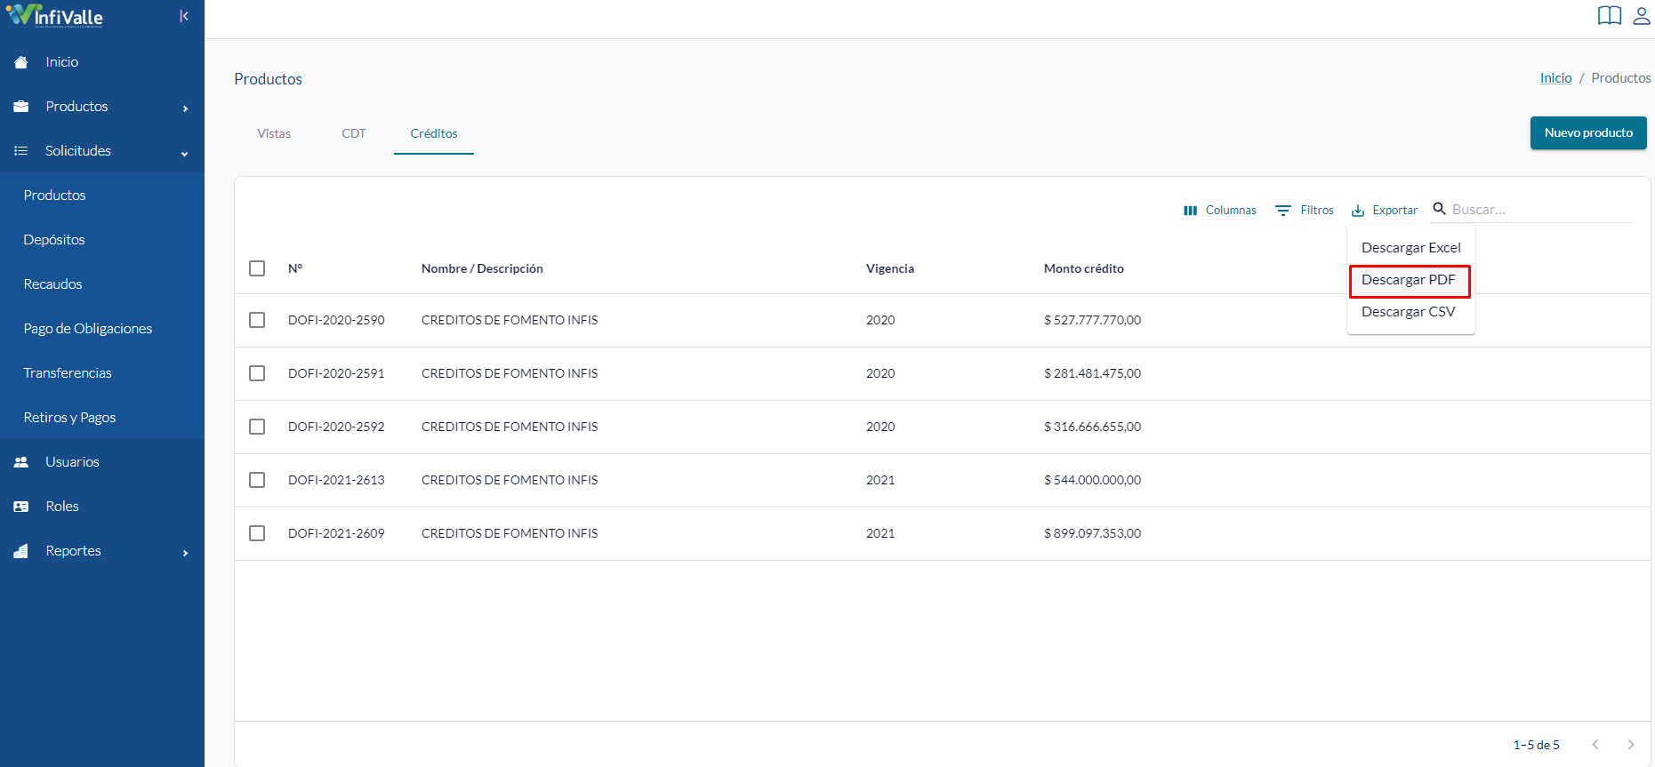This screenshot has height=767, width=1655.
Task: Click the search magnifier icon
Action: tap(1439, 209)
